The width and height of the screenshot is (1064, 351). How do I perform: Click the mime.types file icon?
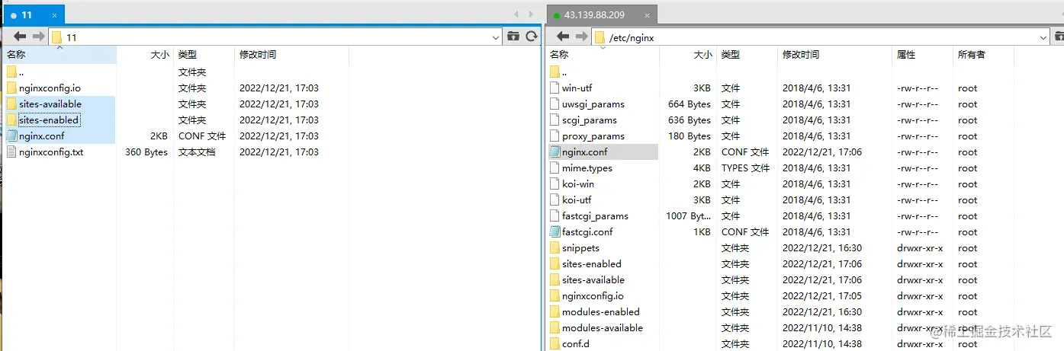click(x=555, y=168)
